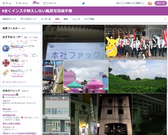
Task: Open the ホーム home tab
Action: pyautogui.click(x=7, y=3)
